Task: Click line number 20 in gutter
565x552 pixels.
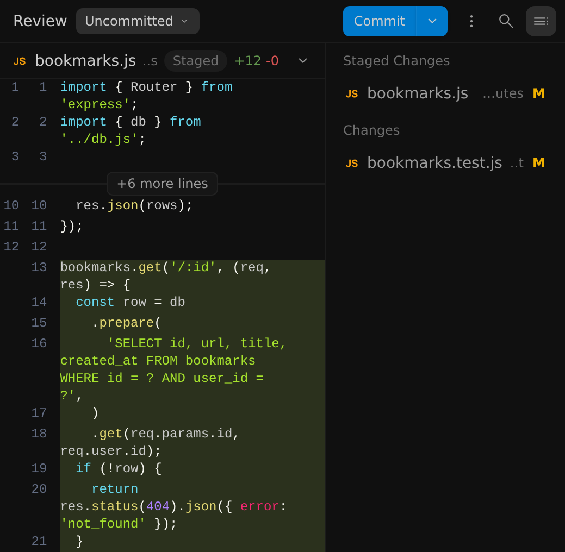Action: pyautogui.click(x=39, y=489)
